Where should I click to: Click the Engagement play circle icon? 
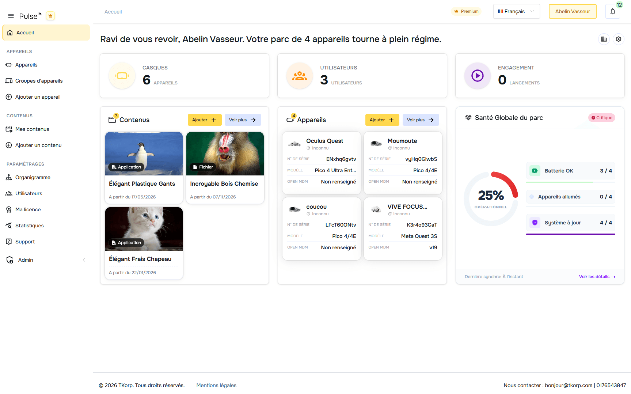[x=477, y=76]
